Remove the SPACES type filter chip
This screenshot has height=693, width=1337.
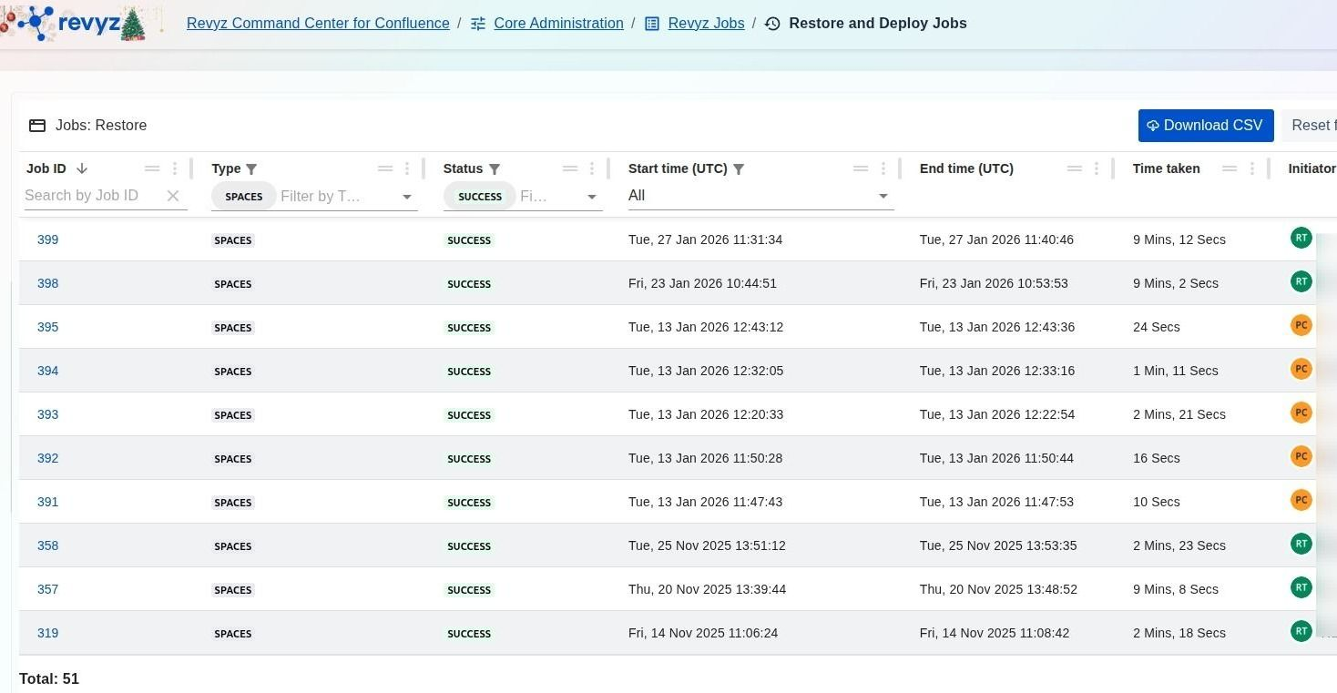point(243,197)
